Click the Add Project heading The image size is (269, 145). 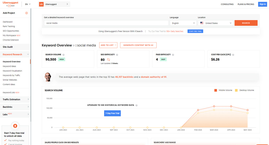click(9, 13)
